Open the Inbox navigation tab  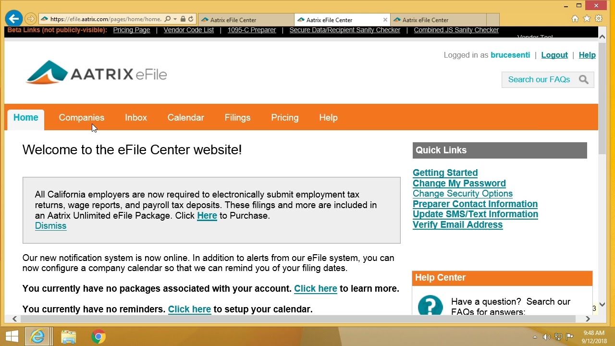coord(136,118)
